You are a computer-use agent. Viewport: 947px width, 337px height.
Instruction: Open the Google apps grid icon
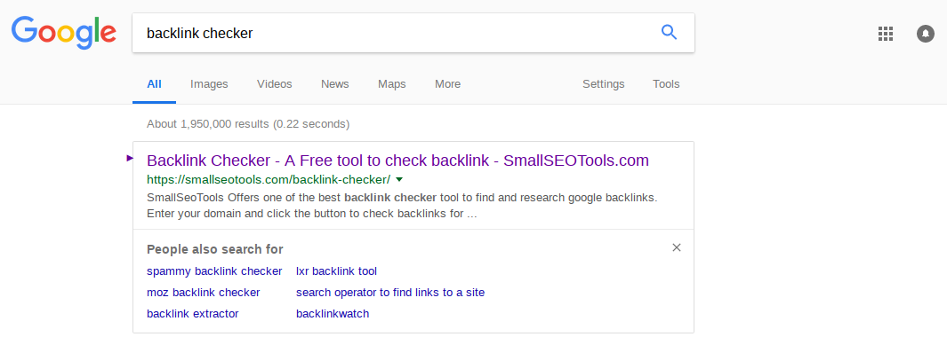pos(885,33)
